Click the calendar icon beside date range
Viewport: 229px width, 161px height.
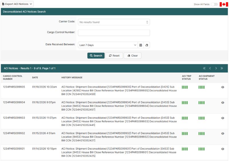141,45
